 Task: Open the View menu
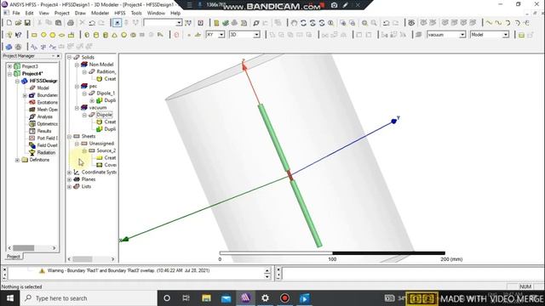point(43,13)
